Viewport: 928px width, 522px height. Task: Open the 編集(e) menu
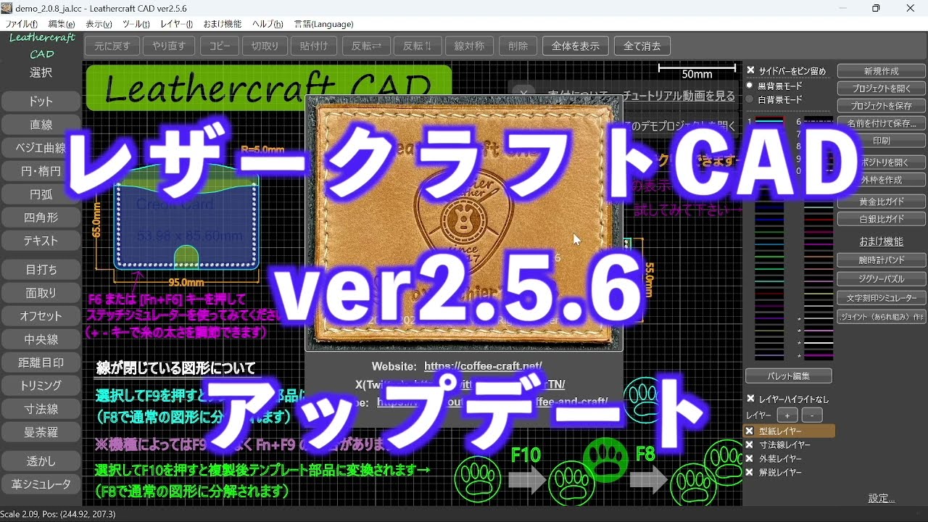pyautogui.click(x=62, y=24)
